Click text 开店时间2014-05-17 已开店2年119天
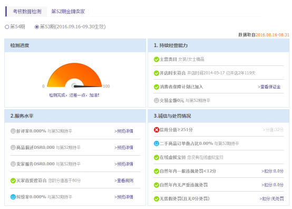292x209 pixels. 221,73
